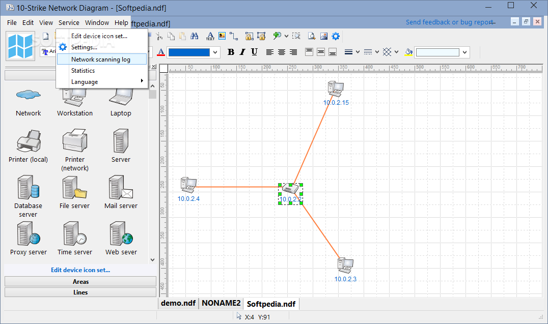Viewport: 548px width, 324px height.
Task: Click the second padlock lock-selection icon
Action: tap(261, 36)
